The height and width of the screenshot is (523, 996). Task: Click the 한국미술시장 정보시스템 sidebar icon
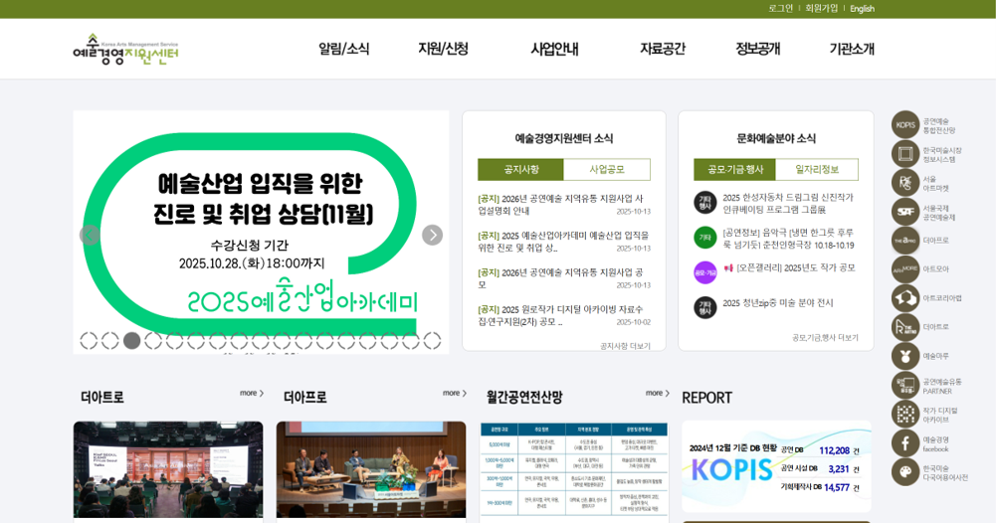click(x=905, y=154)
